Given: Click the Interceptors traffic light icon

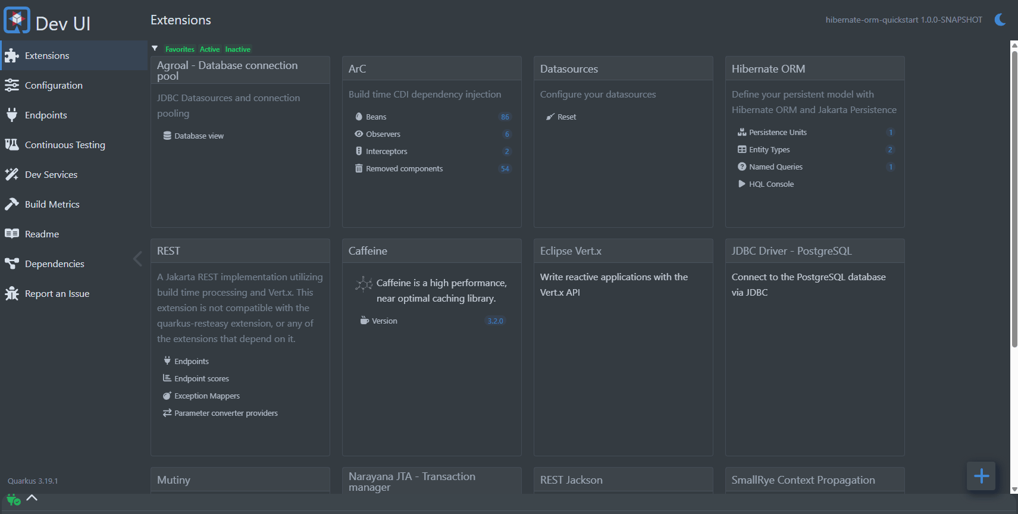Looking at the screenshot, I should pos(359,151).
